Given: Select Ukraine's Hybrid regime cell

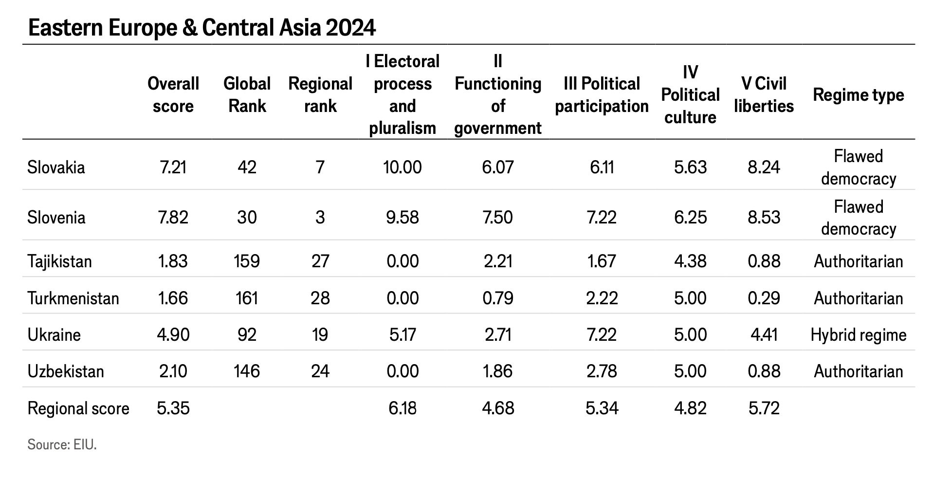Looking at the screenshot, I should click(858, 335).
